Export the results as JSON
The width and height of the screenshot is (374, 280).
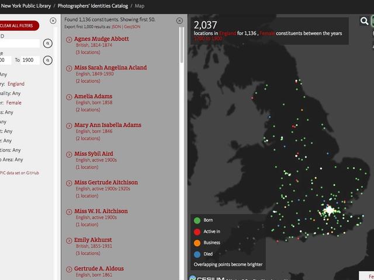pos(116,27)
